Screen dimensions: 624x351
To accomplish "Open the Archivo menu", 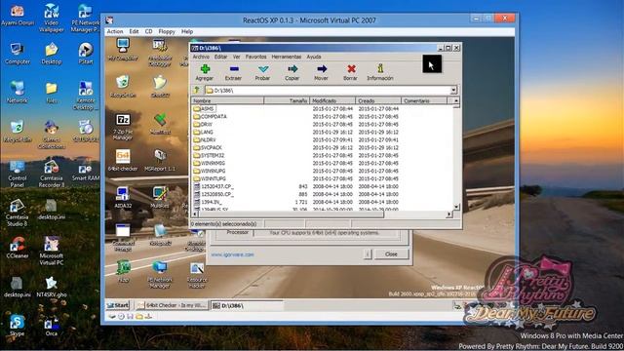I will coord(201,57).
